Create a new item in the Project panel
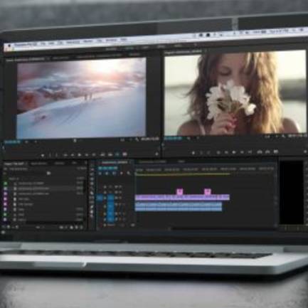 coord(76,228)
